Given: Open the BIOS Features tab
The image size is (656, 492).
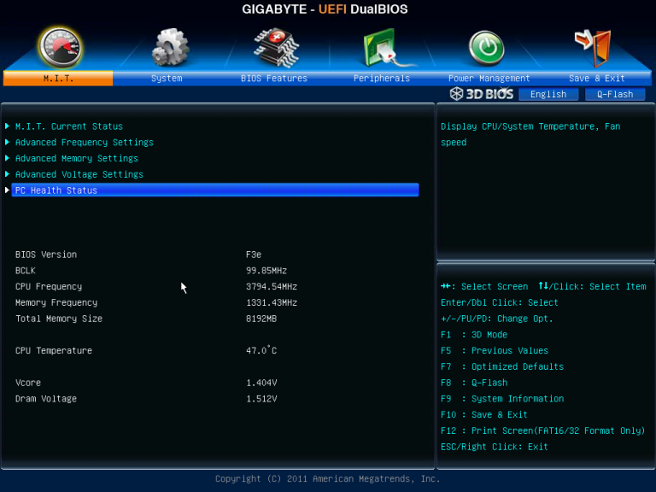Looking at the screenshot, I should 274,79.
